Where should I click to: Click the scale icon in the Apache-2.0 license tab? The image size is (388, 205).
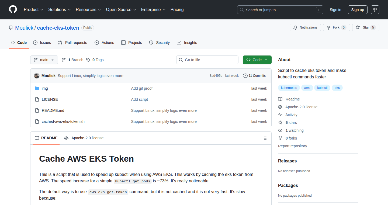click(66, 138)
